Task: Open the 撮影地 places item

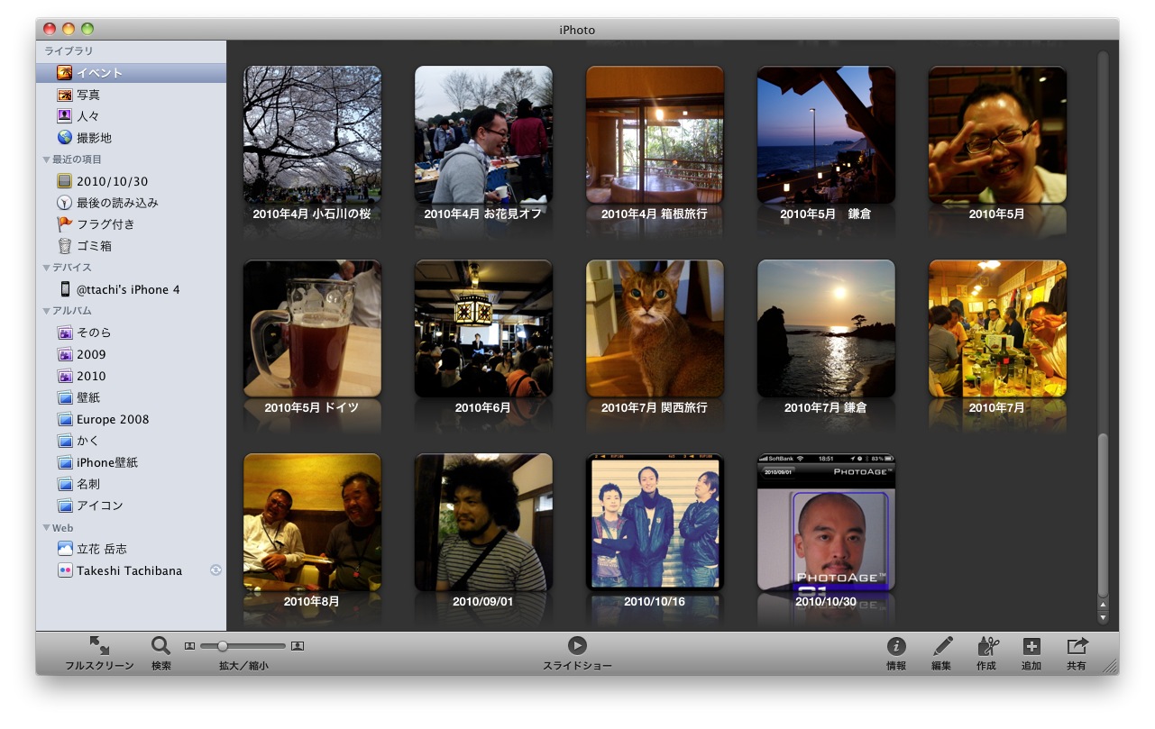Action: 94,138
